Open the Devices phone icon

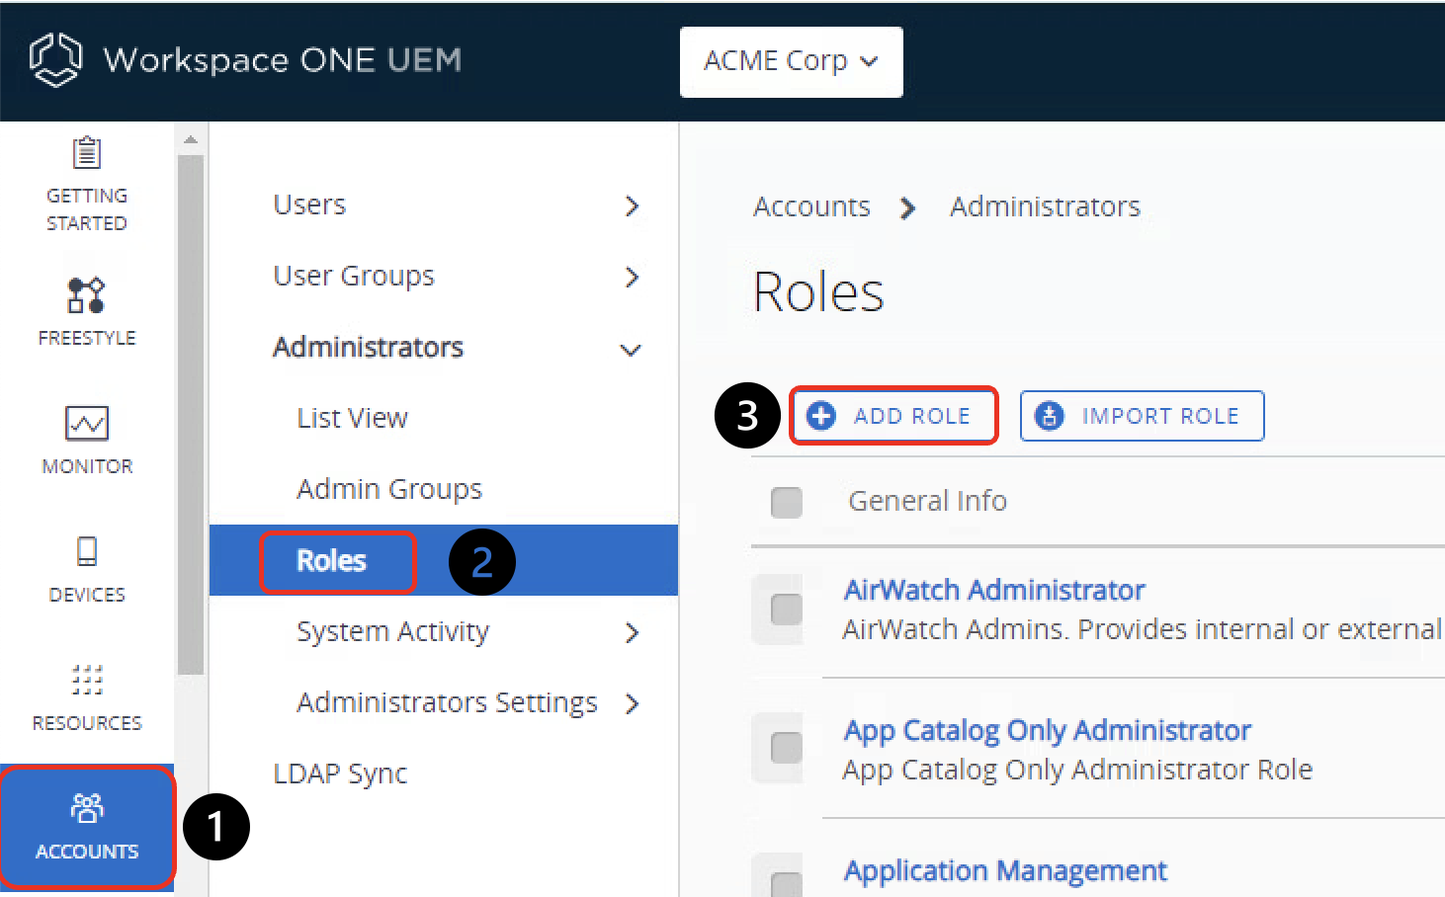point(87,551)
